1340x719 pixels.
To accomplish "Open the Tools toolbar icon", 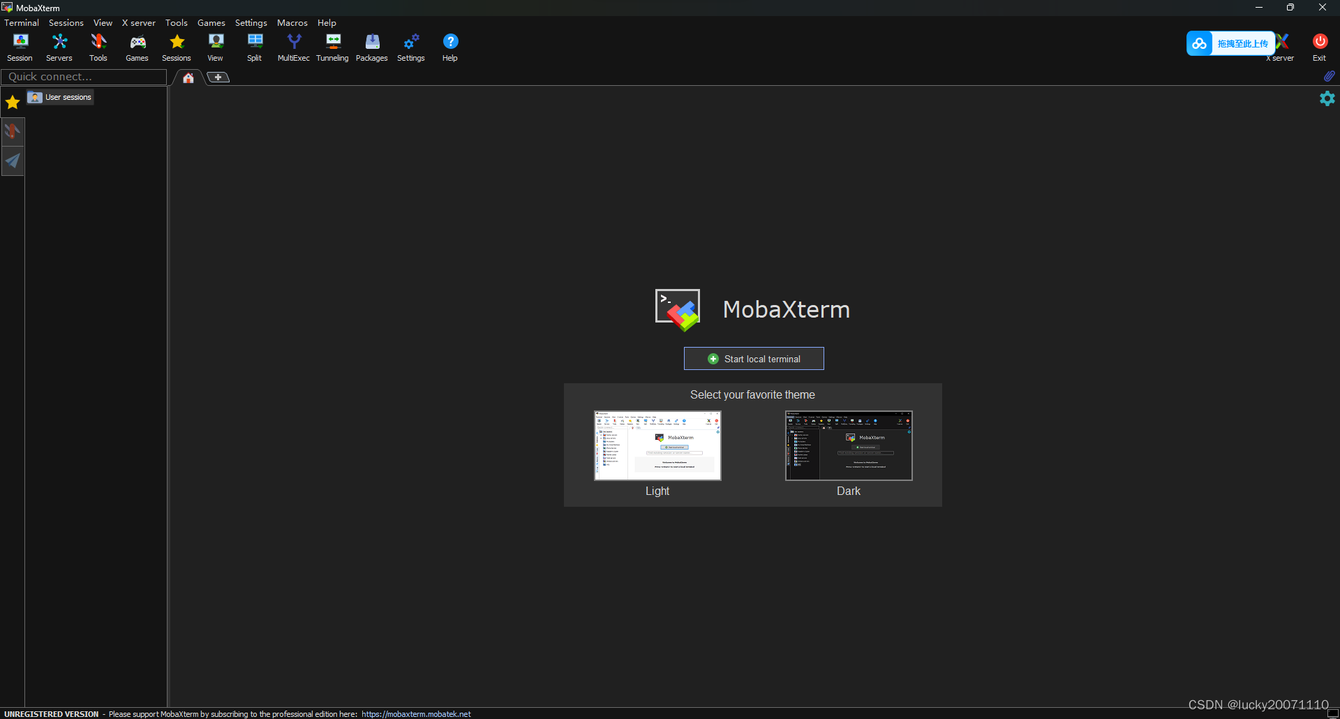I will point(98,47).
